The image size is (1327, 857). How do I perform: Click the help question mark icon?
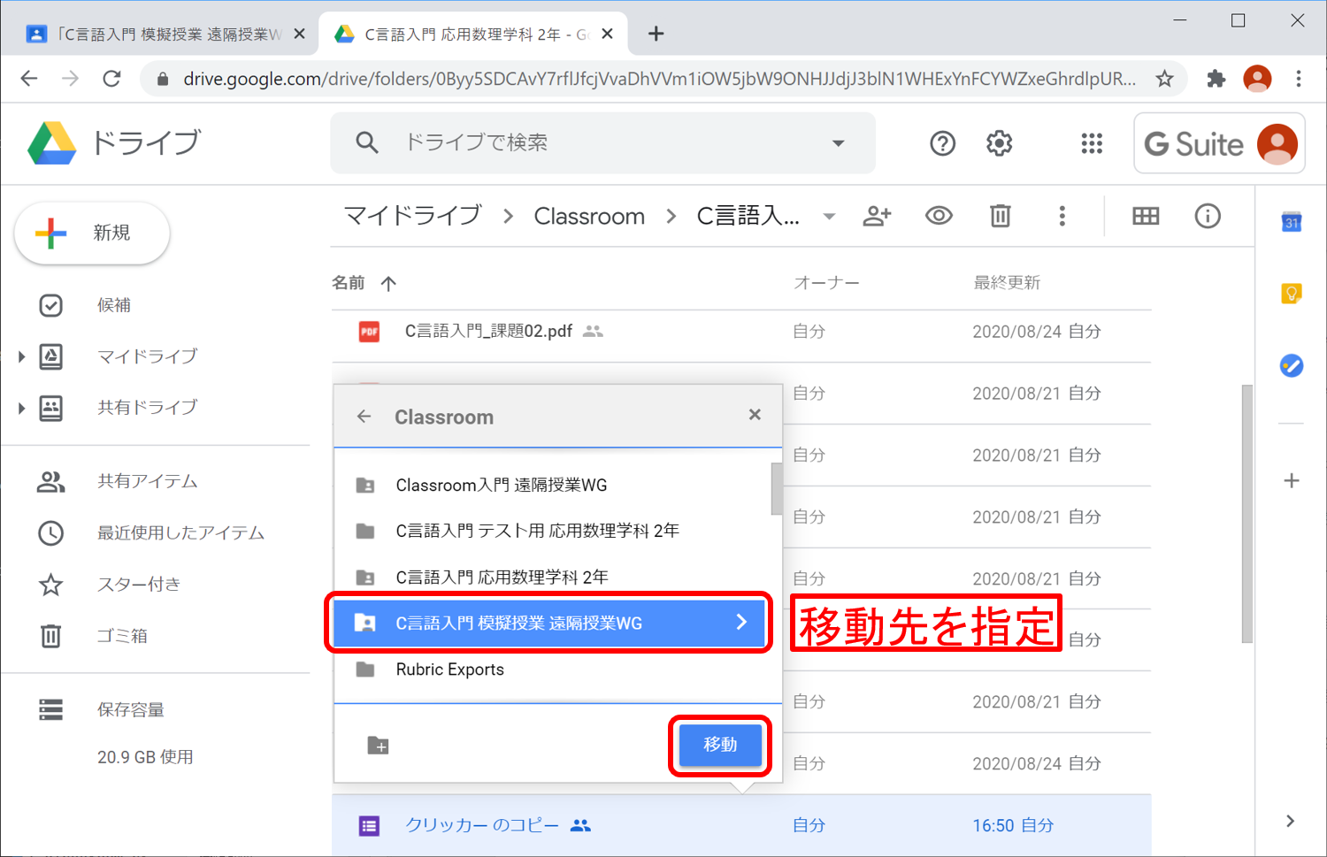point(942,143)
